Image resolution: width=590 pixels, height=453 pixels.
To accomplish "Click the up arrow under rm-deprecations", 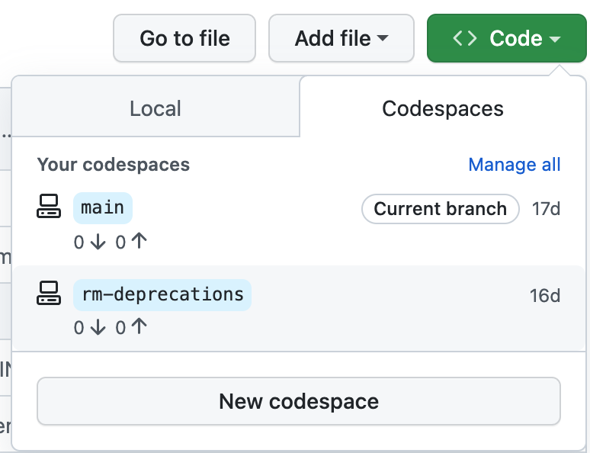I will point(139,326).
